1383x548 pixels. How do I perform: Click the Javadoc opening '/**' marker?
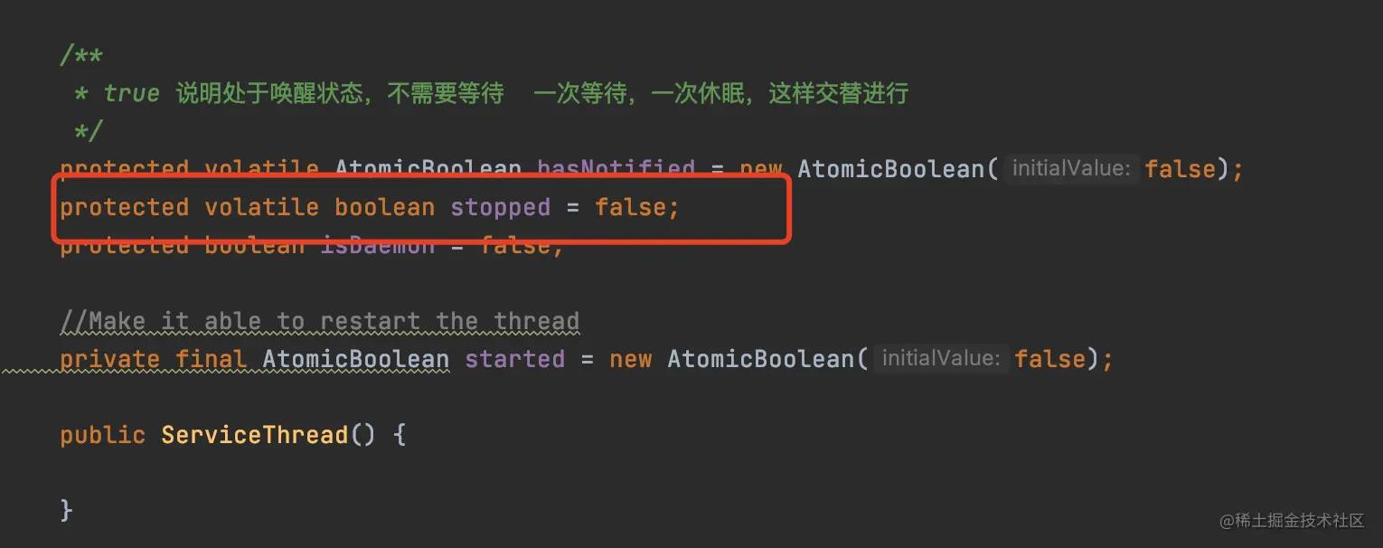tap(81, 56)
